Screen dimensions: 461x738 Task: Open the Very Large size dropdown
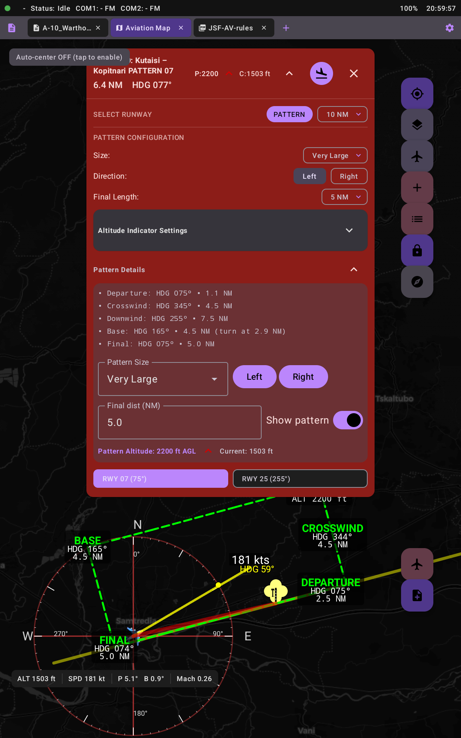click(x=335, y=155)
